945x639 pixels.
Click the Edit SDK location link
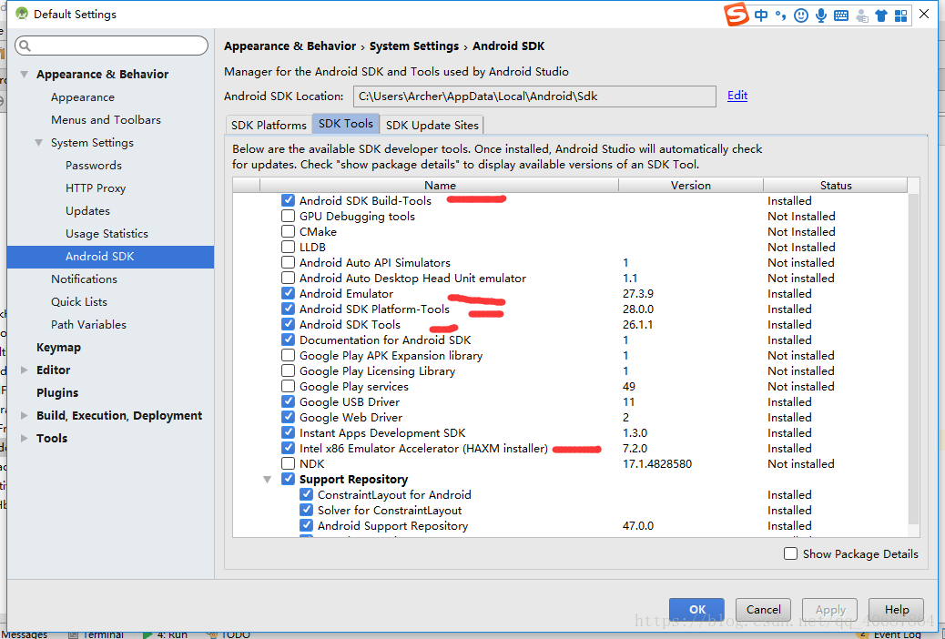[737, 96]
